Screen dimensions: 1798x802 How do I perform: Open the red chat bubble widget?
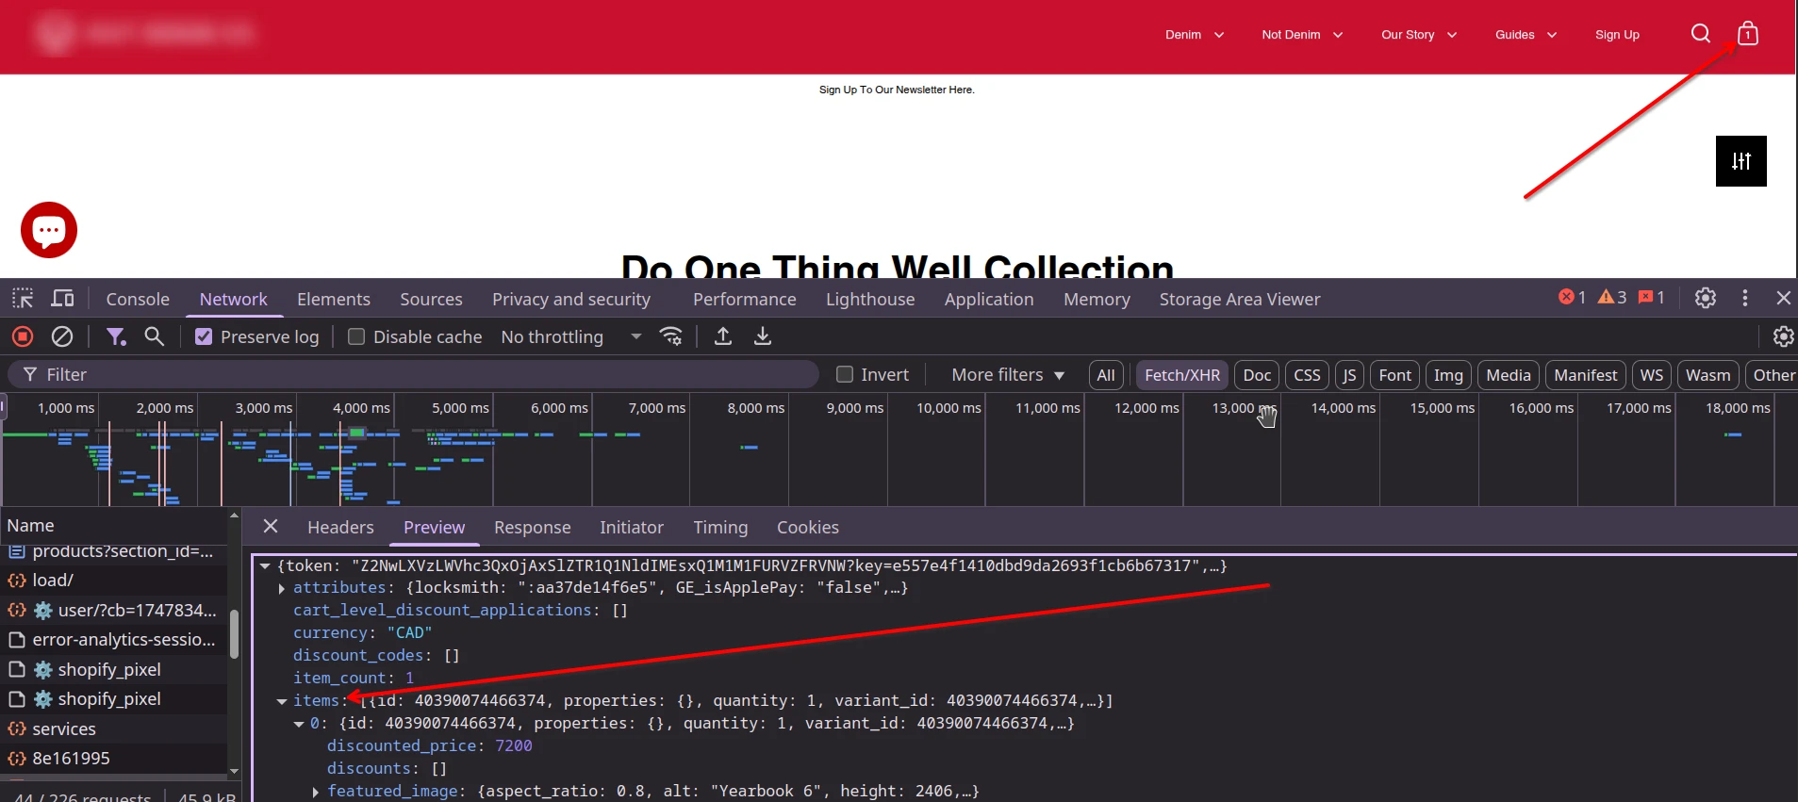coord(49,230)
